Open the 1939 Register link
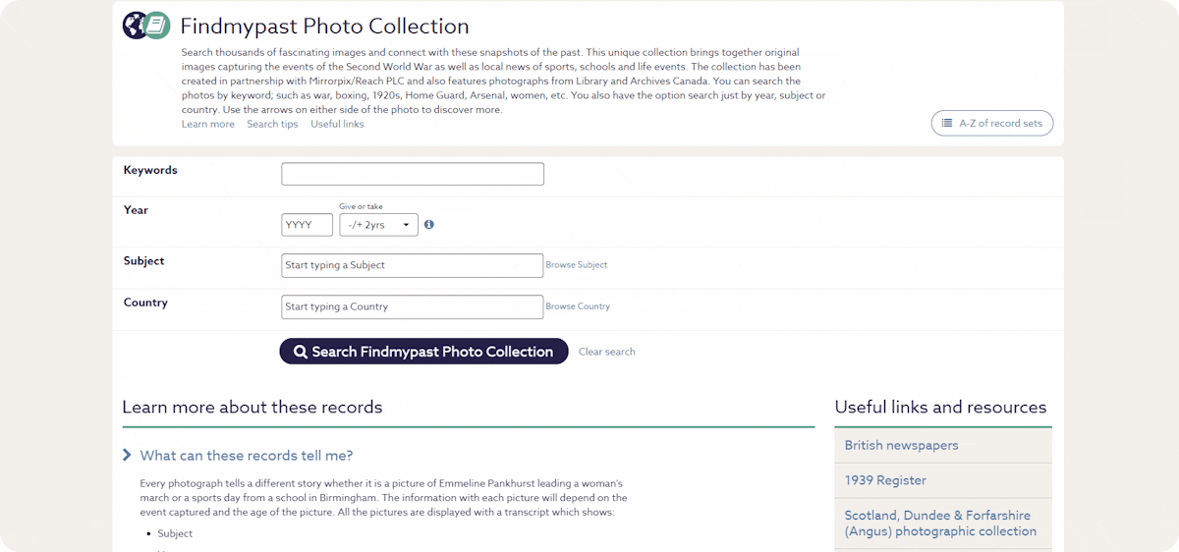The image size is (1179, 552). (885, 480)
